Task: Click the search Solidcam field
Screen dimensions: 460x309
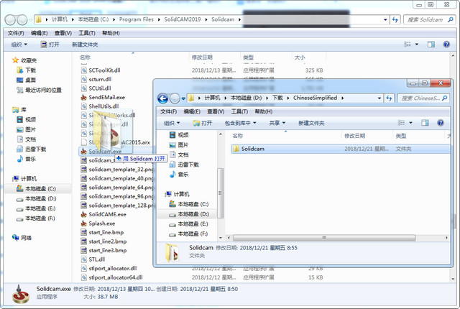Action: (x=429, y=20)
